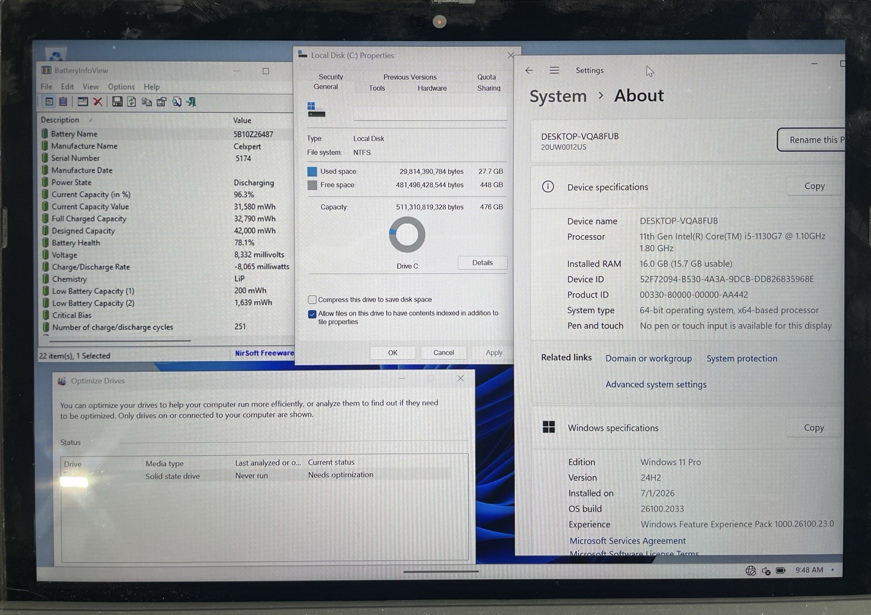Click the NirSoft Freeware link in status bar
The height and width of the screenshot is (615, 871).
264,353
